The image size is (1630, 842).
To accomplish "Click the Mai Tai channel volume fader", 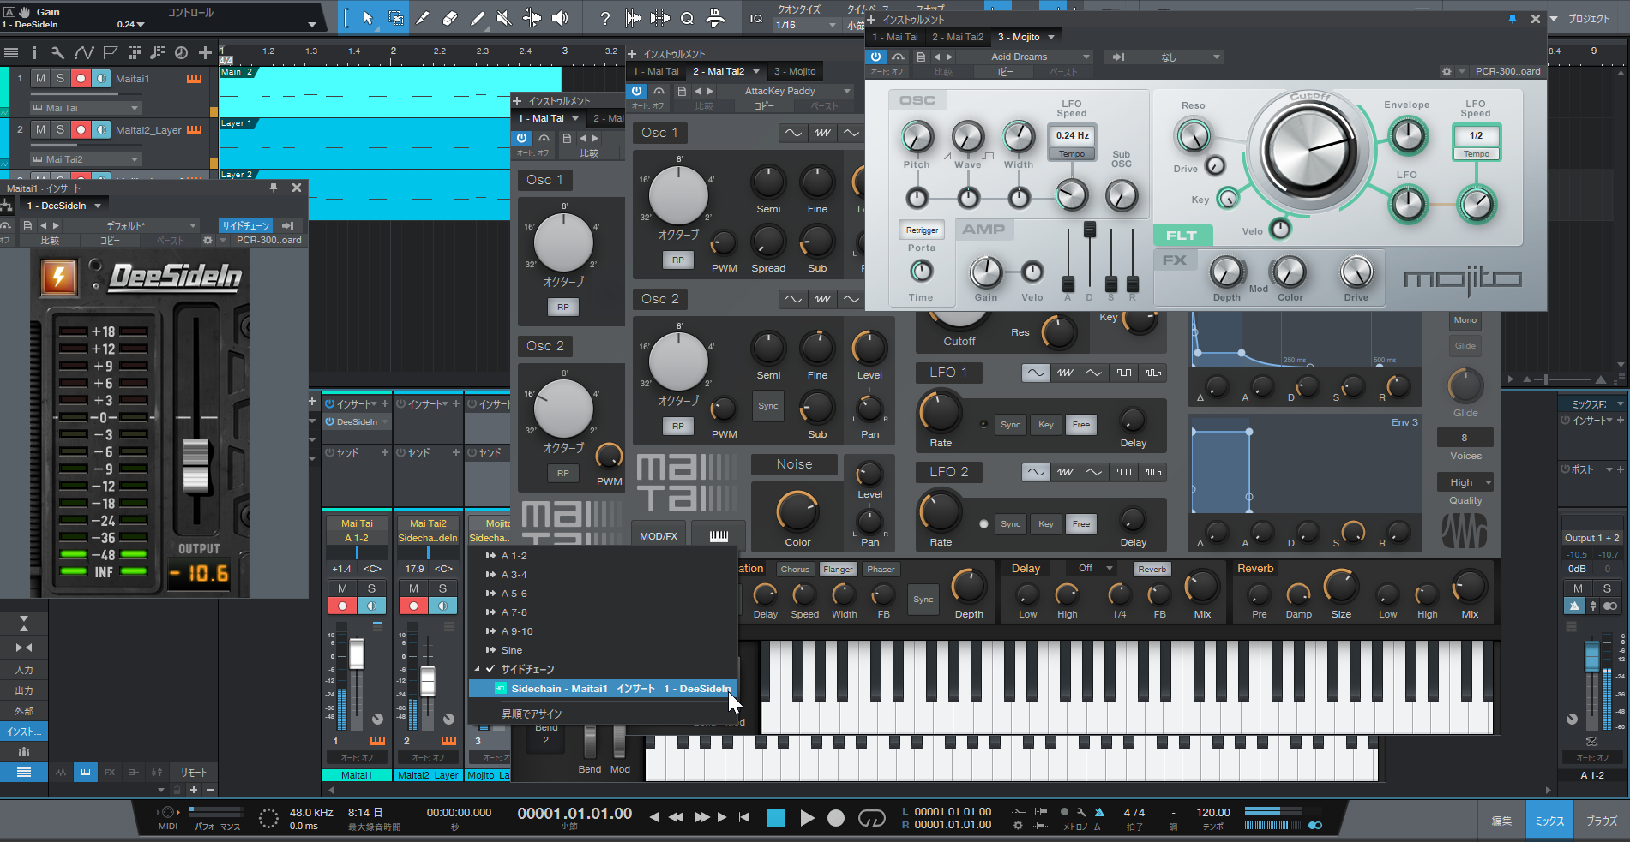I will (x=356, y=655).
